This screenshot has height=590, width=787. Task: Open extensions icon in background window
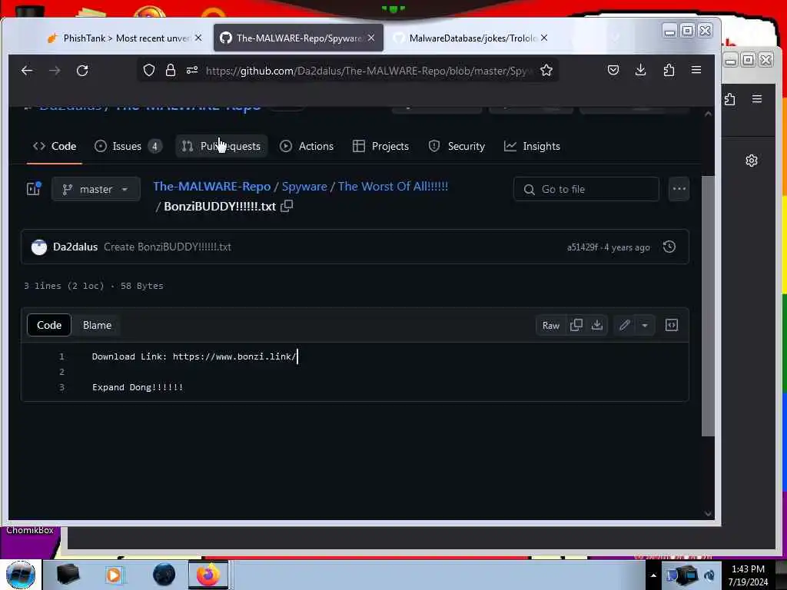tap(730, 99)
